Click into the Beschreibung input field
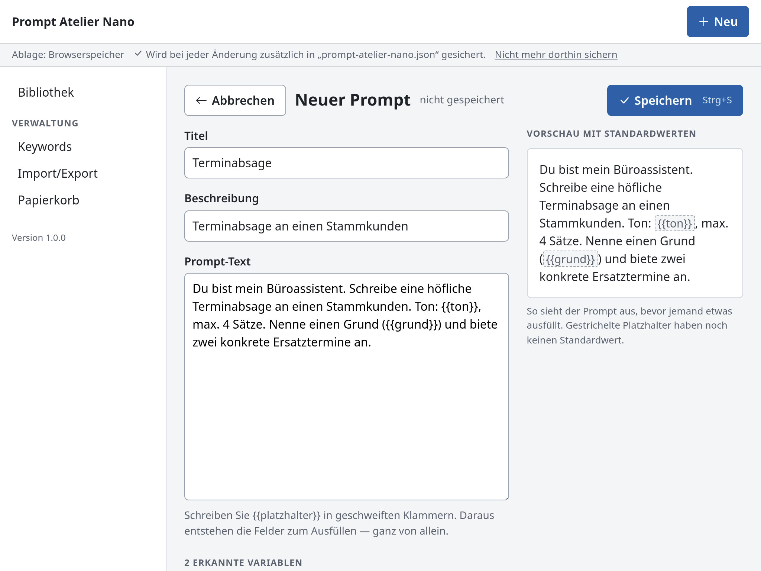Viewport: 761px width, 571px height. (x=346, y=226)
